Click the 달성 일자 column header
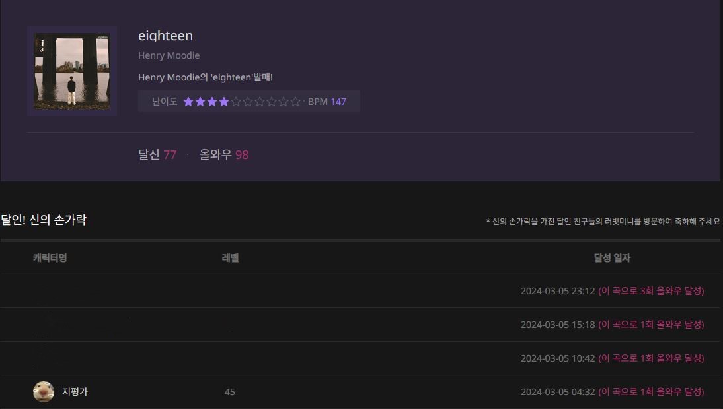 pos(612,258)
